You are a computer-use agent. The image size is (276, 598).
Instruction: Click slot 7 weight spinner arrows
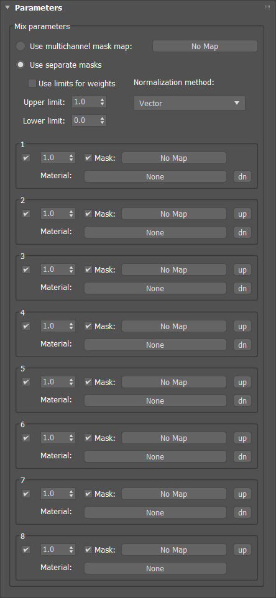(71, 494)
